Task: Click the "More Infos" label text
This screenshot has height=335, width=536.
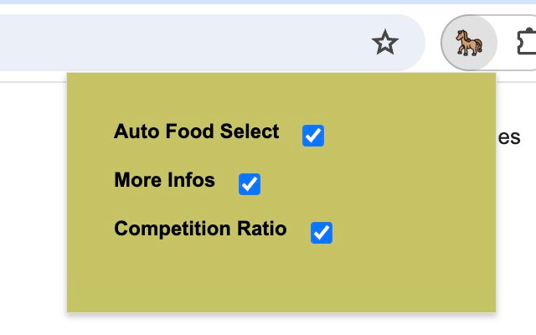Action: click(x=164, y=180)
